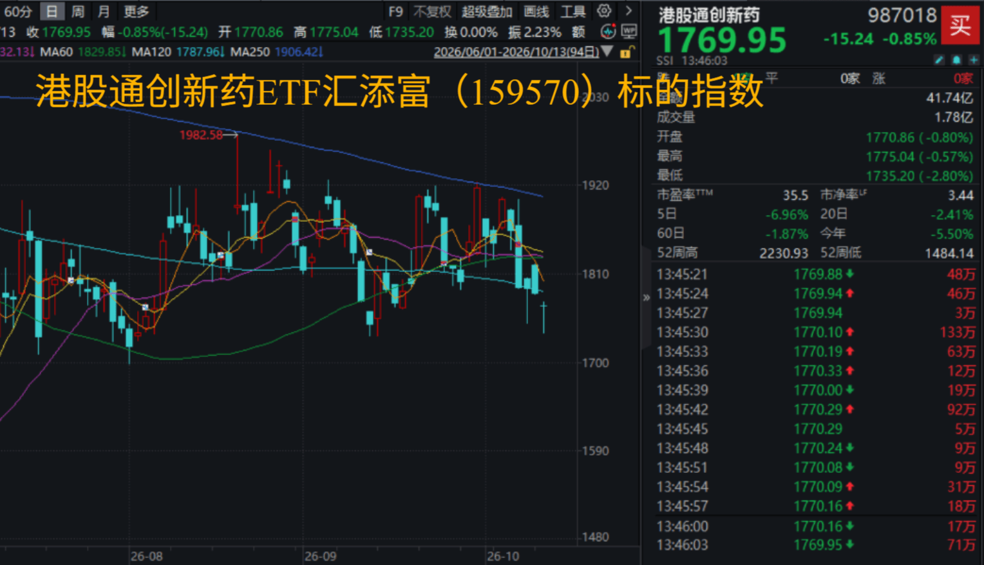Click the 市盈率 value 35.5
Viewport: 984px width, 565px height.
795,195
